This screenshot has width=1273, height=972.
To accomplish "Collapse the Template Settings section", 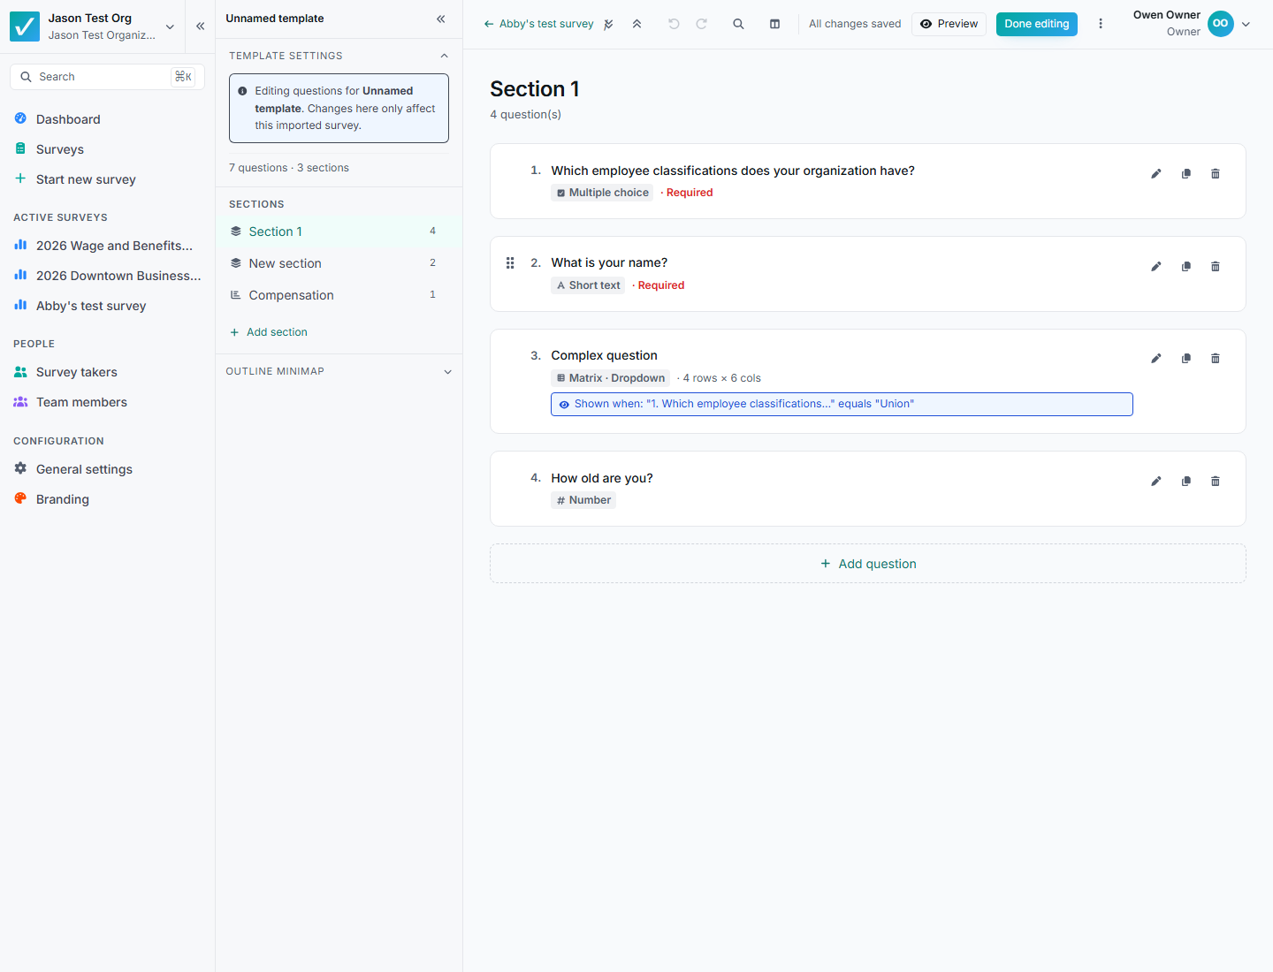I will point(444,56).
